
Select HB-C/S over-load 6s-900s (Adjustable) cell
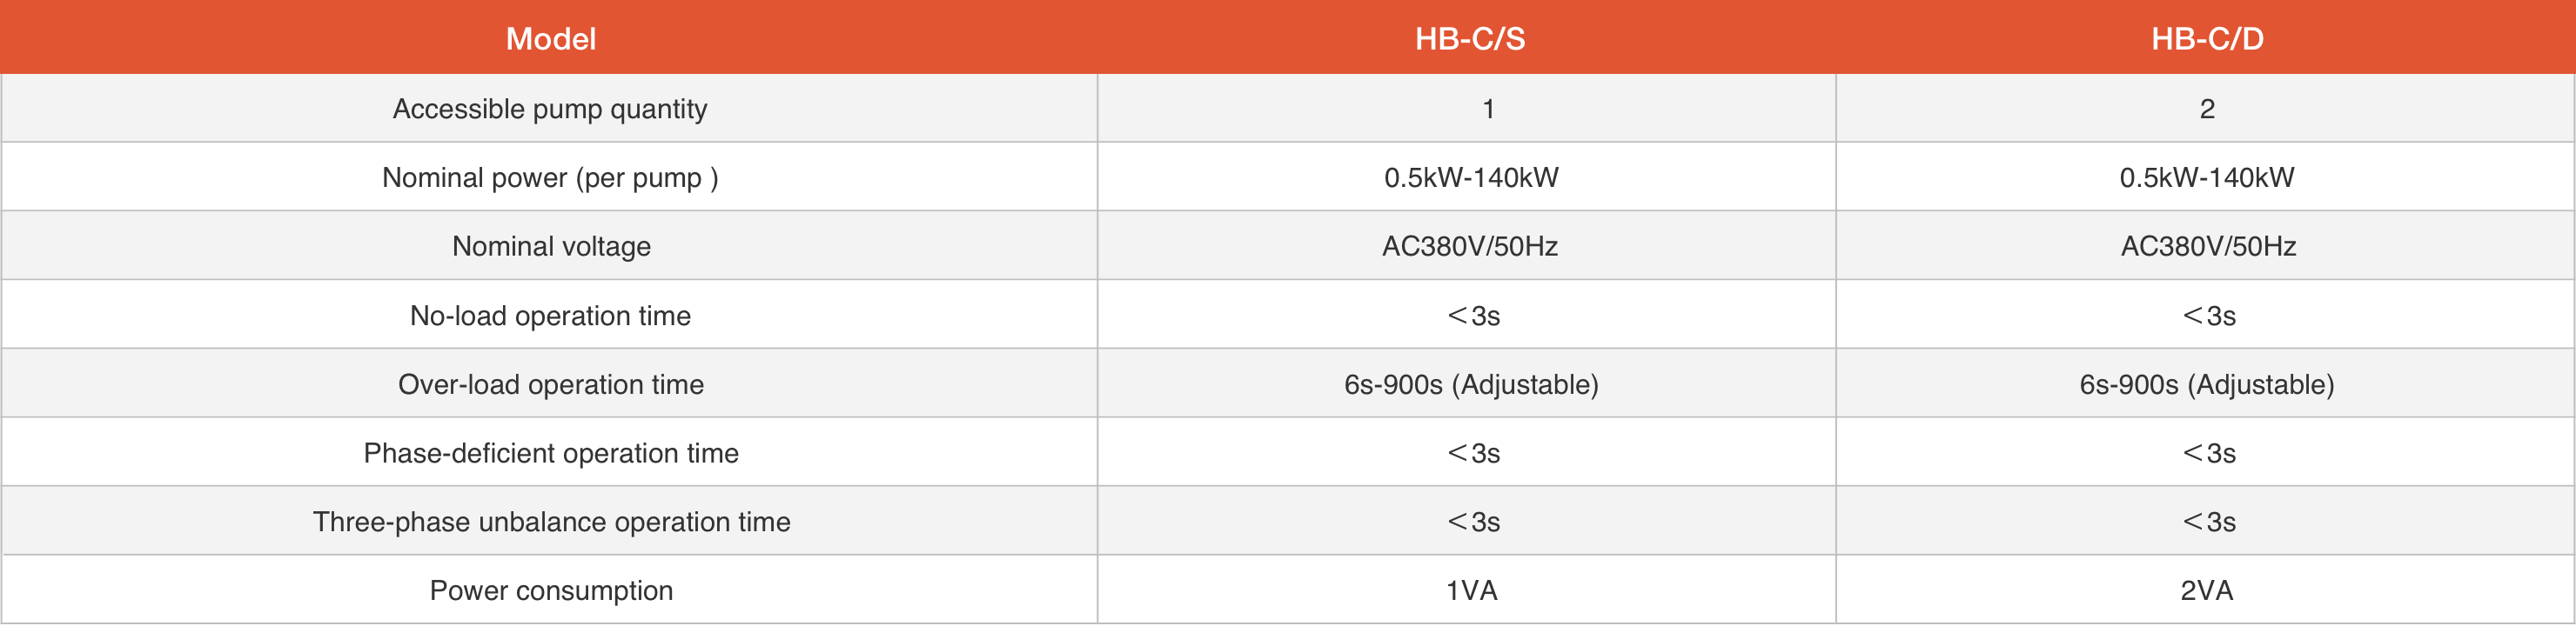pyautogui.click(x=1471, y=384)
